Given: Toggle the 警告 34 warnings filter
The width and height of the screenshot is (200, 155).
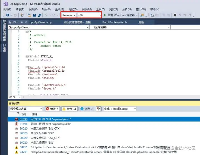Looking at the screenshot, I should [x=70, y=109].
